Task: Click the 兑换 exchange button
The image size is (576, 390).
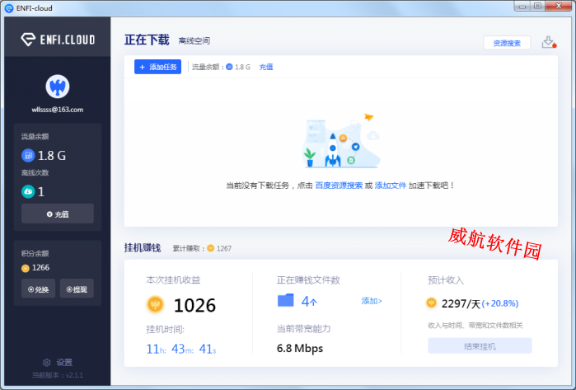Action: tap(38, 289)
